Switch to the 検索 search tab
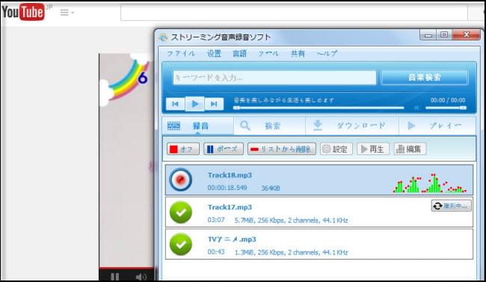Screen dimensions: 486x282 (269, 126)
